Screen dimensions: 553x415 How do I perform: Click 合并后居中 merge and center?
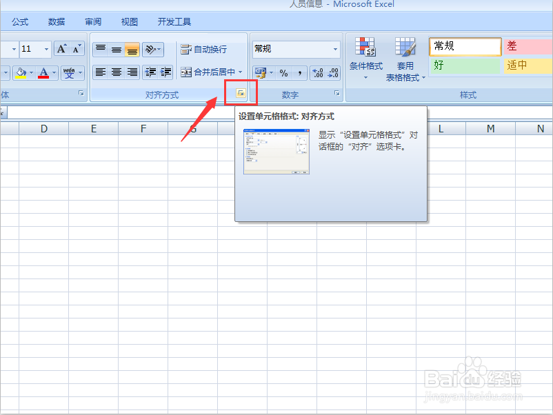(208, 72)
